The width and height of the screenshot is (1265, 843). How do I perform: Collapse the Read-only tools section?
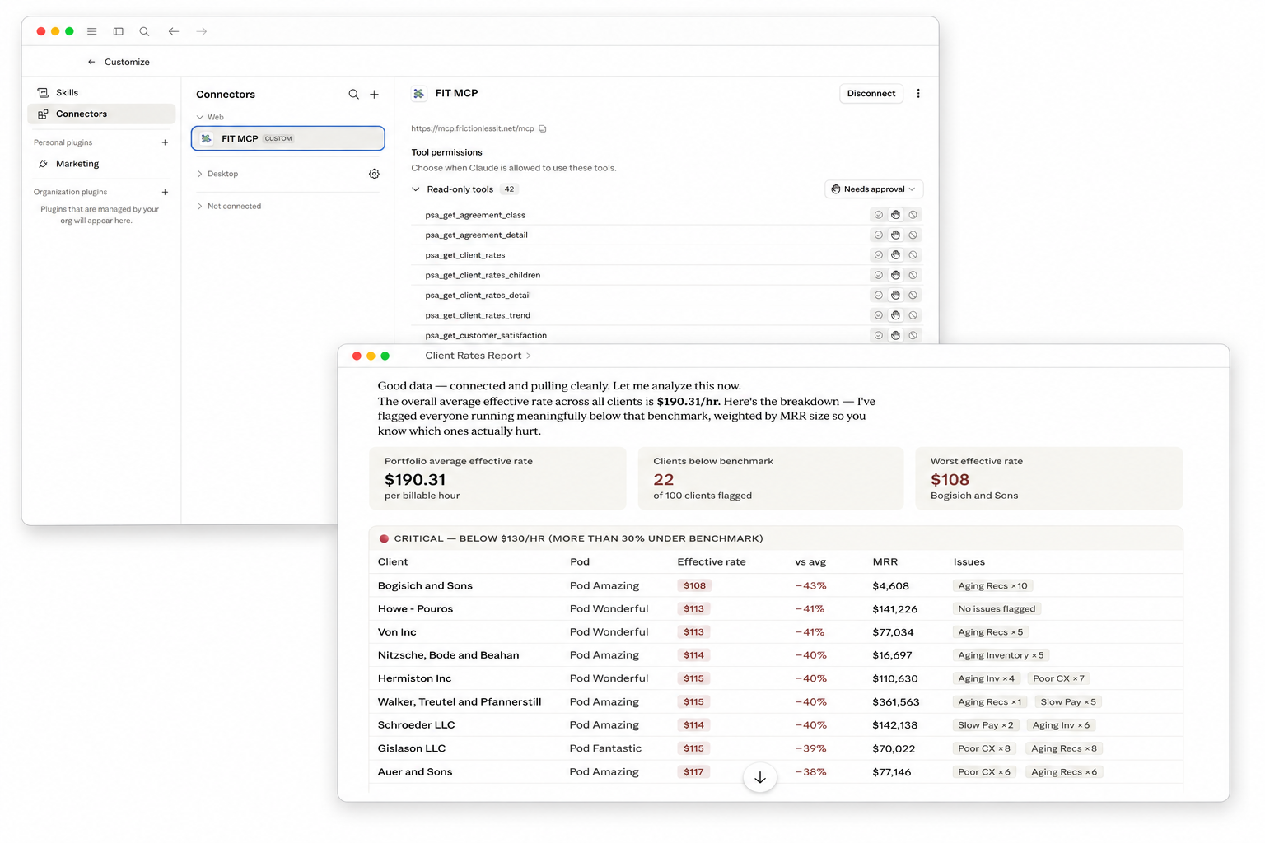point(416,189)
